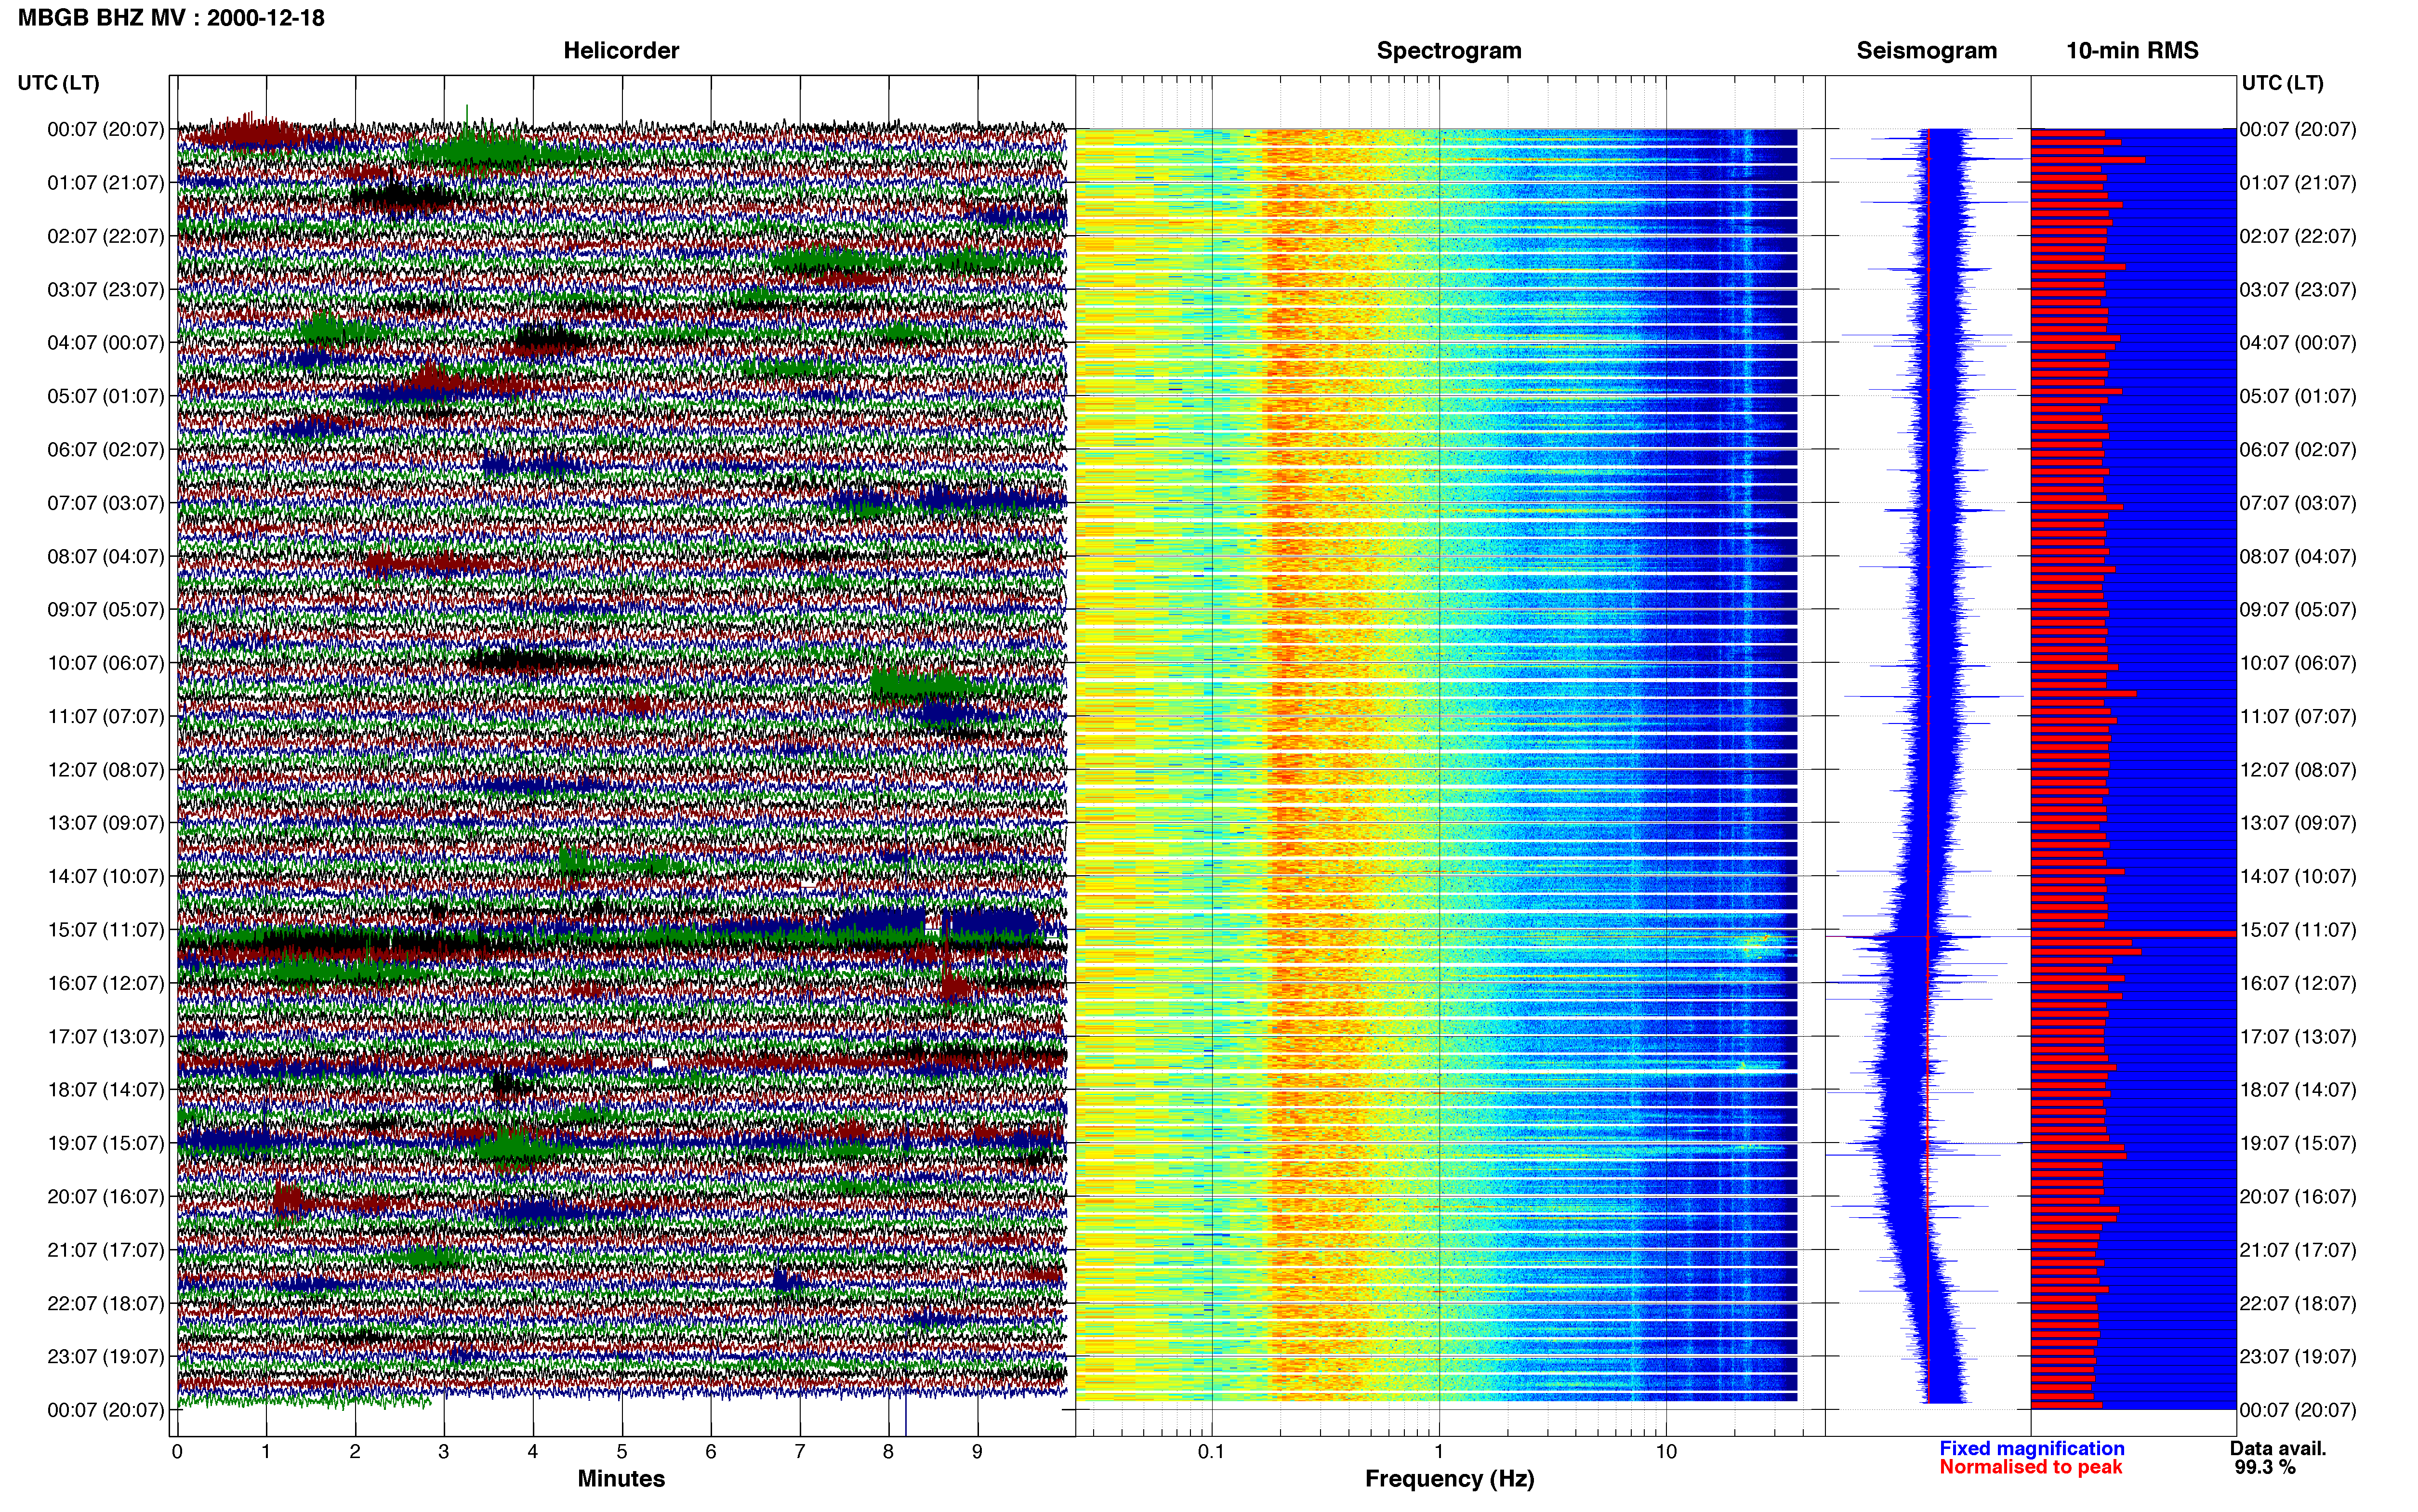Click the 10 frequency tick label
The width and height of the screenshot is (2418, 1512).
1666,1452
